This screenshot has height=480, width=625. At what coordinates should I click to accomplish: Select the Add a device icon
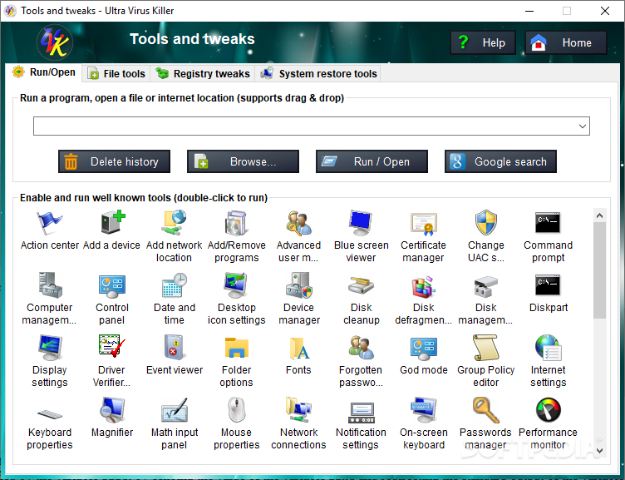(x=112, y=223)
